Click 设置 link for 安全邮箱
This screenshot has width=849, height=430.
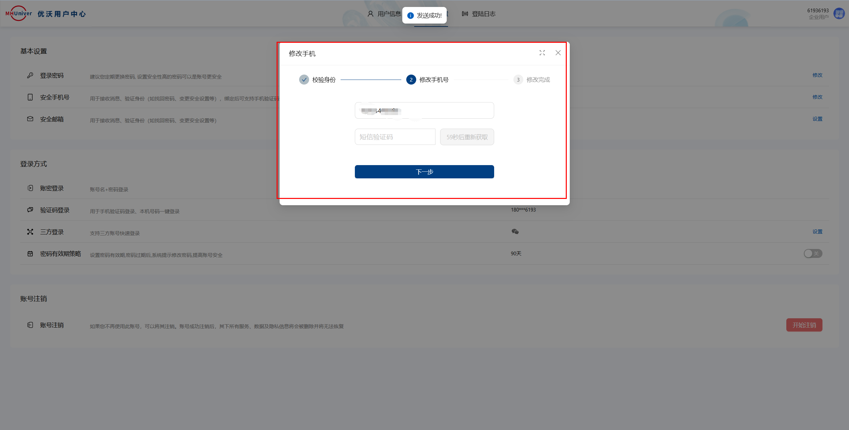click(x=817, y=119)
